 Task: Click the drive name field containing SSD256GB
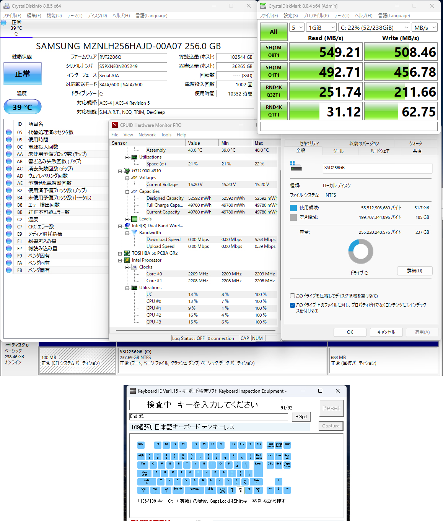click(378, 168)
